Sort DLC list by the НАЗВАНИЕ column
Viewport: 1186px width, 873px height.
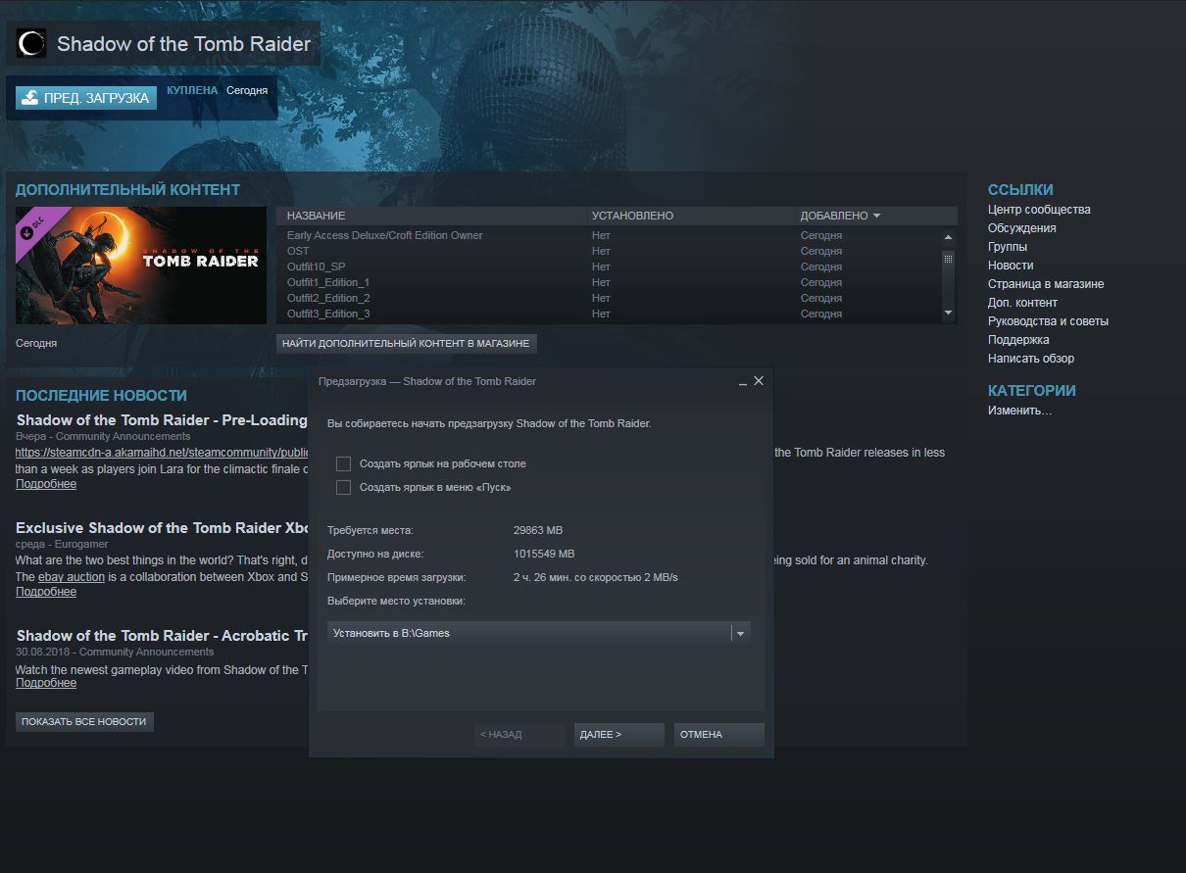pos(432,216)
